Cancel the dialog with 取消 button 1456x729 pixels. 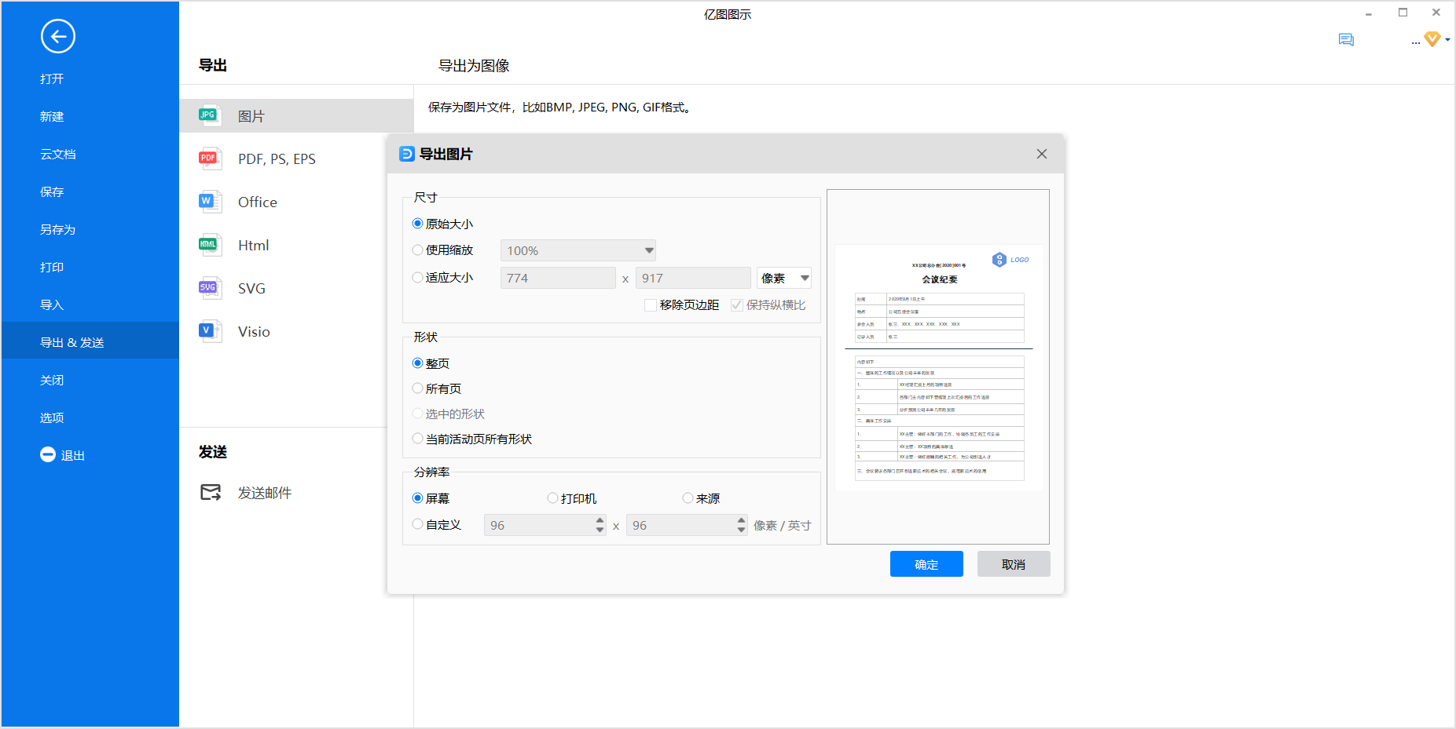click(x=1014, y=564)
